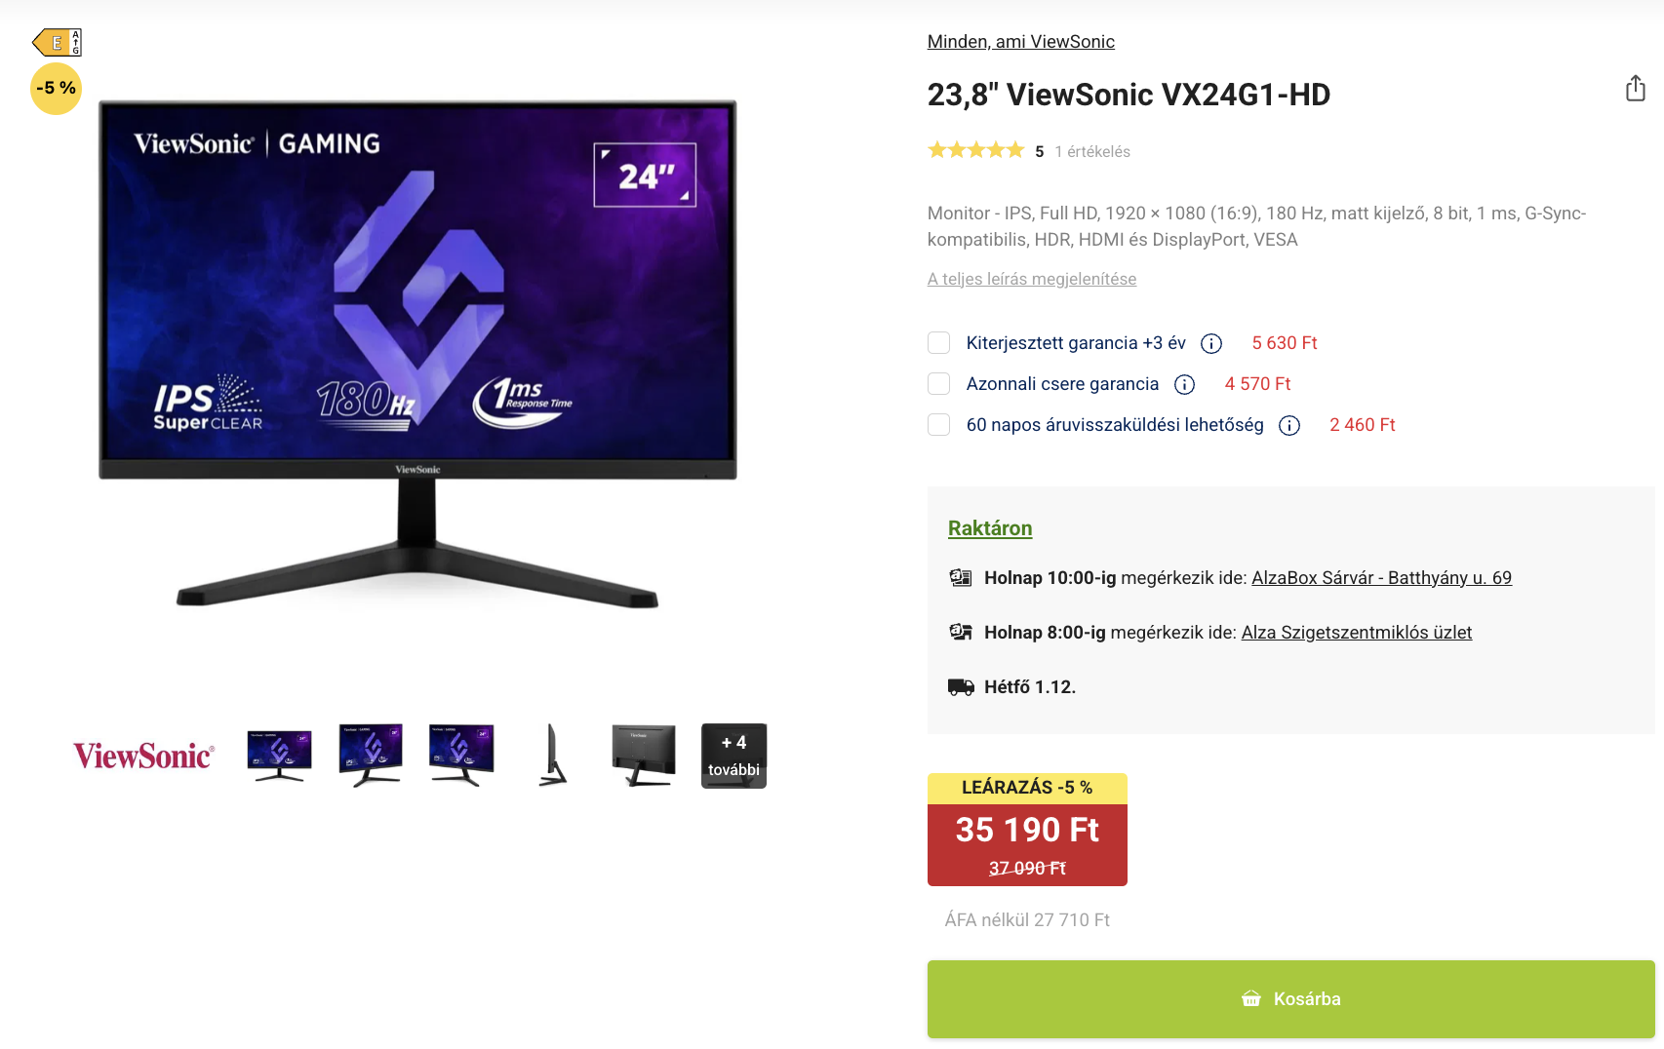Enable Kiterjesztett garancia +3 év checkbox
Screen dimensions: 1664x1049
pos(939,343)
